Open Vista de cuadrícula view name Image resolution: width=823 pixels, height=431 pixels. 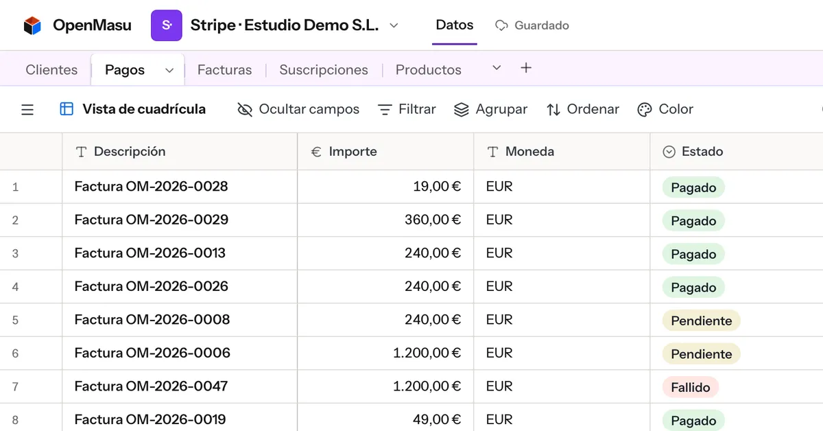[x=144, y=108]
